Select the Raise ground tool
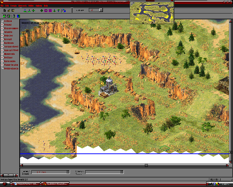Image resolution: width=233 pixels, height=187 pixels. tap(25, 11)
